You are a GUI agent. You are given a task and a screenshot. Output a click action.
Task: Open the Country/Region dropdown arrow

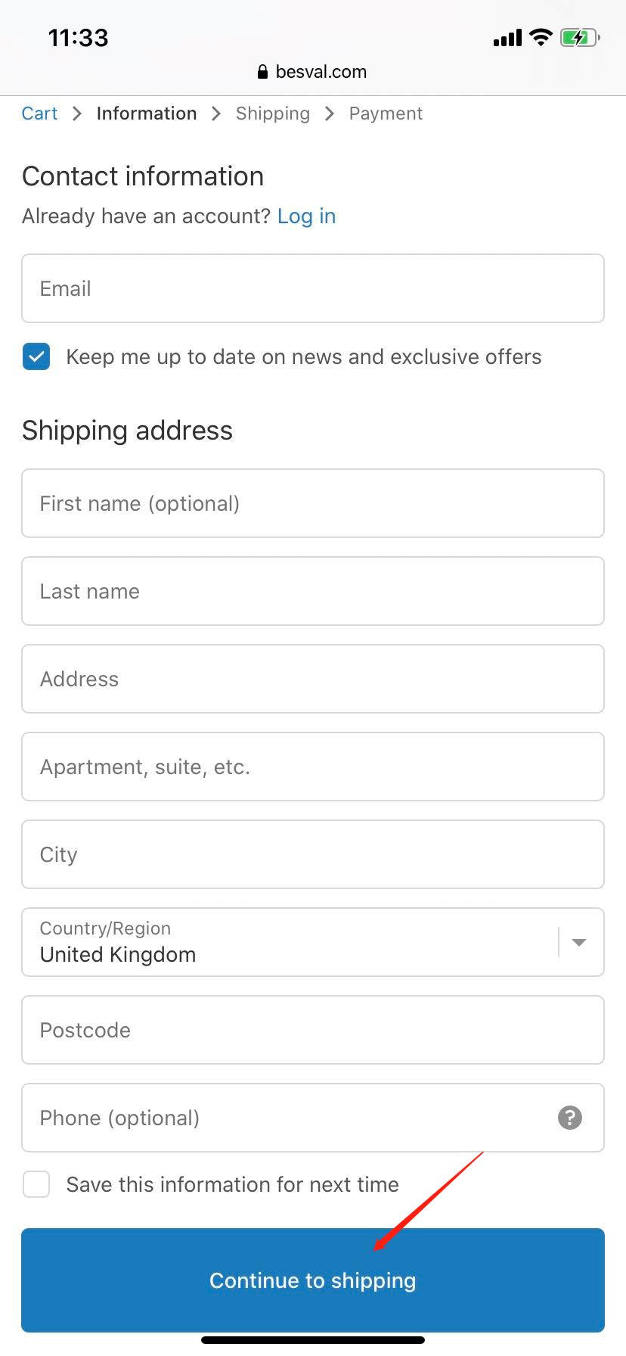coord(579,942)
